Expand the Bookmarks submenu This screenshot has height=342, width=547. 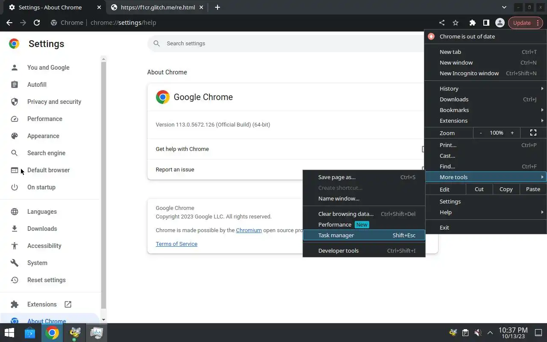(x=486, y=110)
